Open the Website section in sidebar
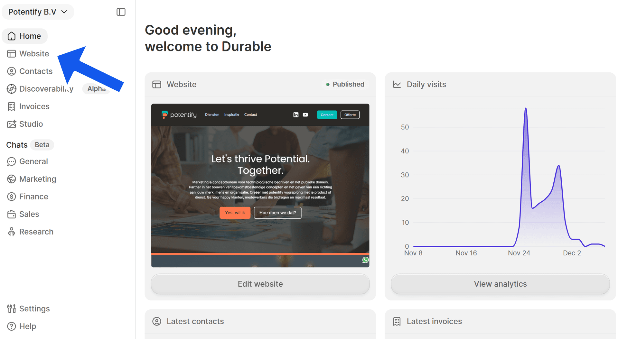The width and height of the screenshot is (618, 339). [28, 54]
